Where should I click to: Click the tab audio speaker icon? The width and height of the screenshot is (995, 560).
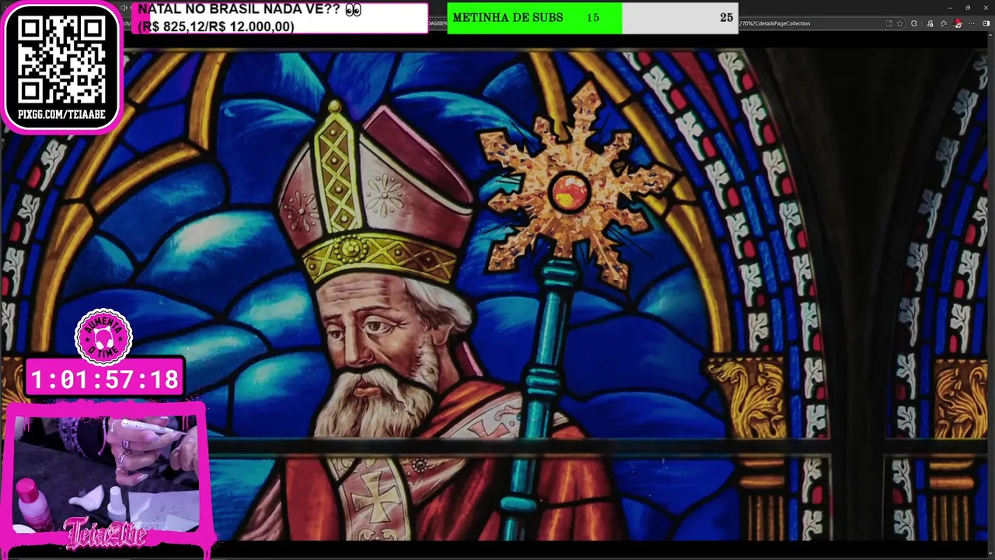pyautogui.click(x=124, y=8)
